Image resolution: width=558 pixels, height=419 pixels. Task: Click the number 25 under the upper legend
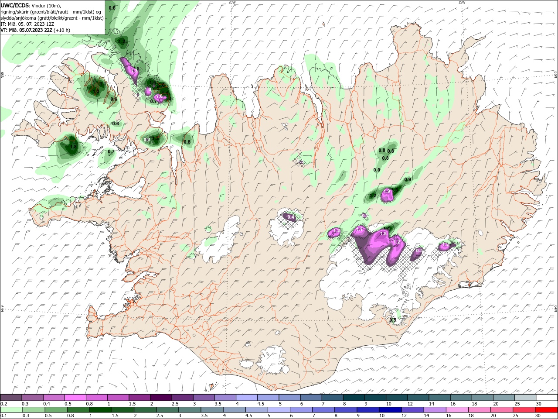click(518, 404)
